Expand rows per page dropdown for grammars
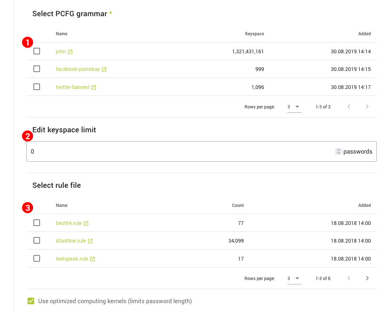This screenshot has width=390, height=312. click(294, 107)
